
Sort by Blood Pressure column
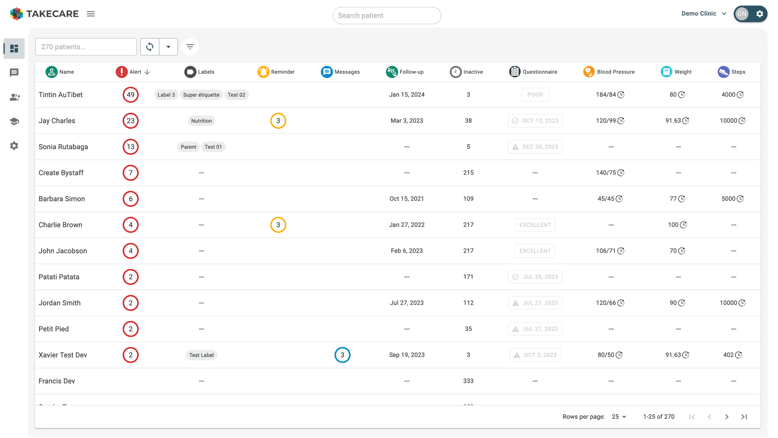(609, 72)
